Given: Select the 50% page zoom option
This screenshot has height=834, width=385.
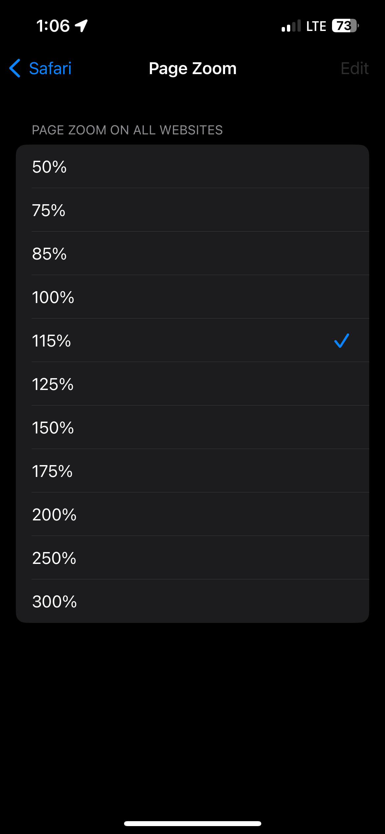Looking at the screenshot, I should coord(192,167).
